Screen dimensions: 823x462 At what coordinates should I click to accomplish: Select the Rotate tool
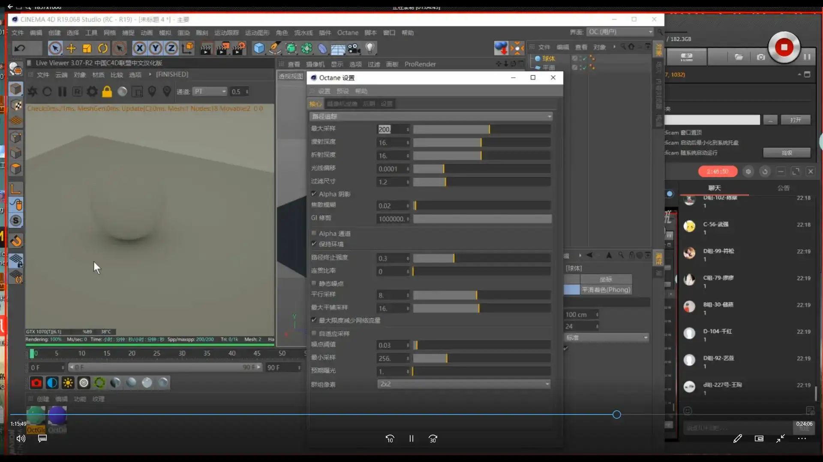point(103,48)
